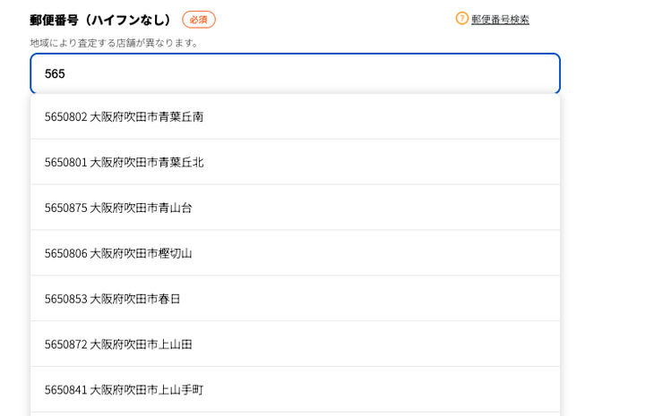645x416 pixels.
Task: Select the 大阪府吹田市樫切山 suggestion
Action: (141, 253)
